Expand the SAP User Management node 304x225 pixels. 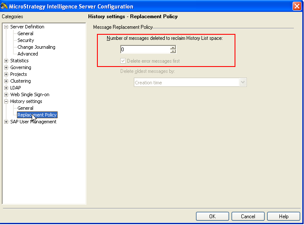(6, 122)
